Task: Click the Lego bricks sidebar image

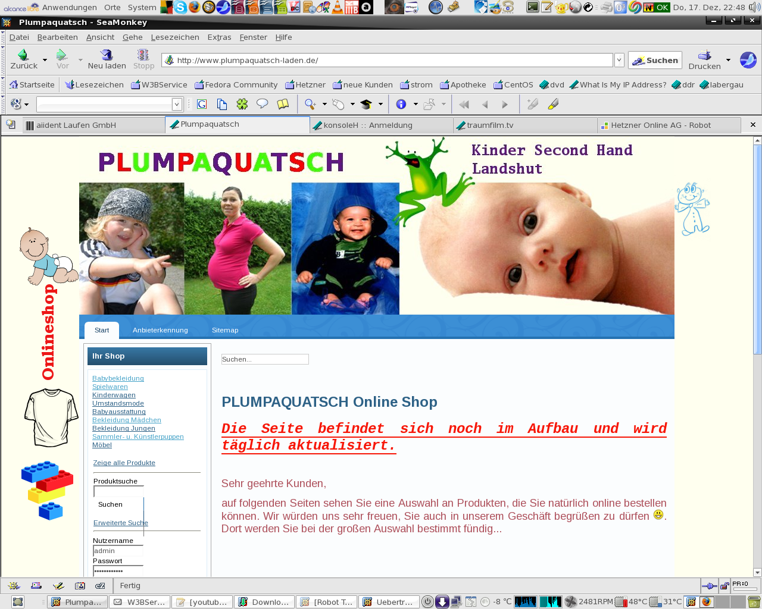Action: coord(47,490)
